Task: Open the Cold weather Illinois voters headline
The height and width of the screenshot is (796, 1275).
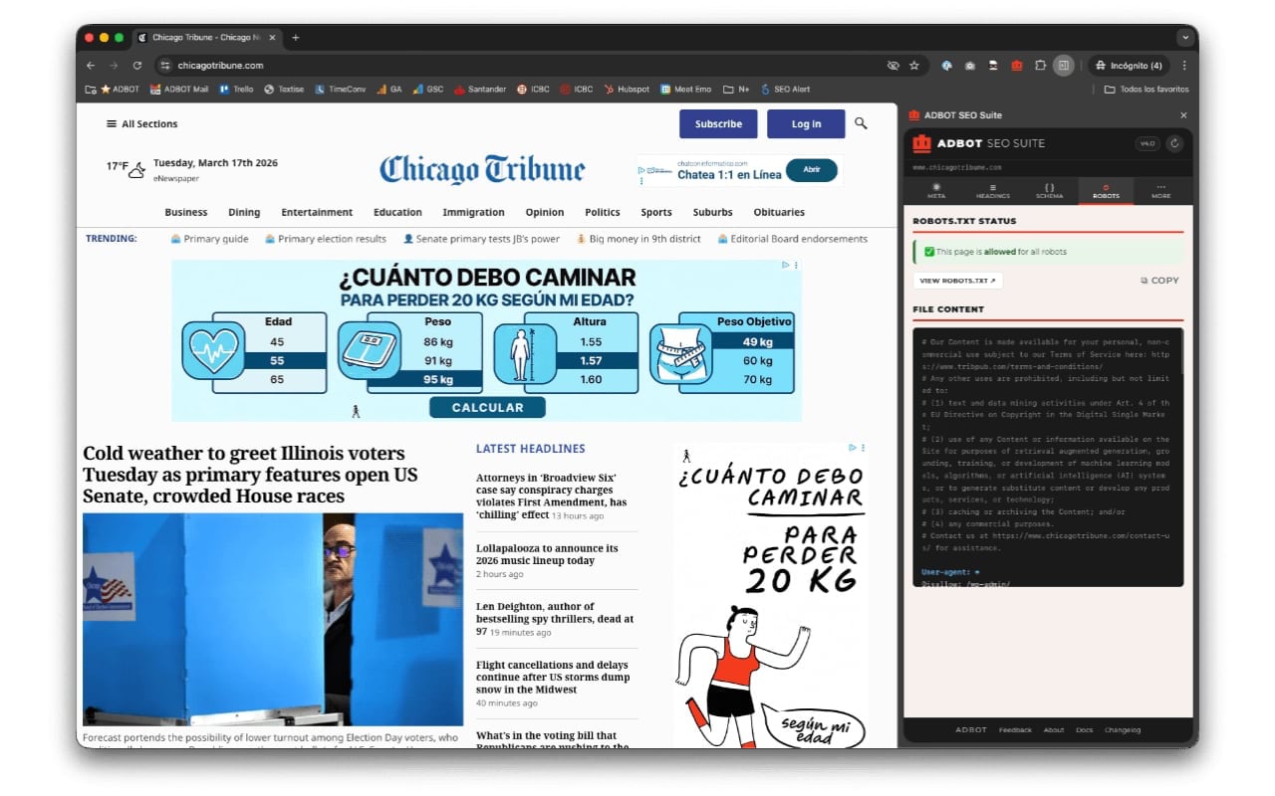Action: click(x=251, y=475)
